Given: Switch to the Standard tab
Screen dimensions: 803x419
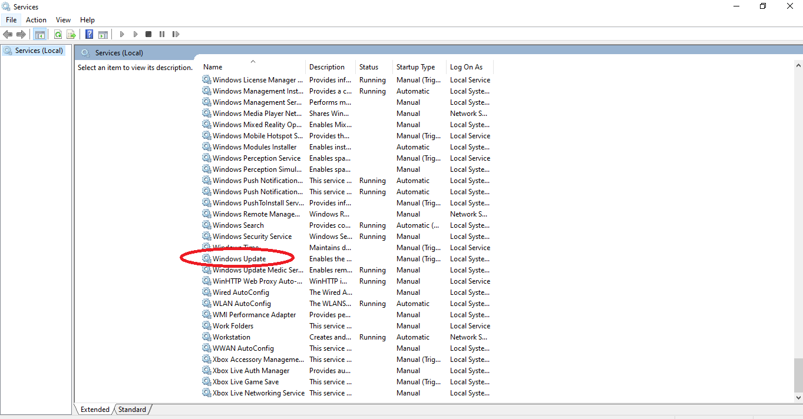Looking at the screenshot, I should pyautogui.click(x=132, y=410).
